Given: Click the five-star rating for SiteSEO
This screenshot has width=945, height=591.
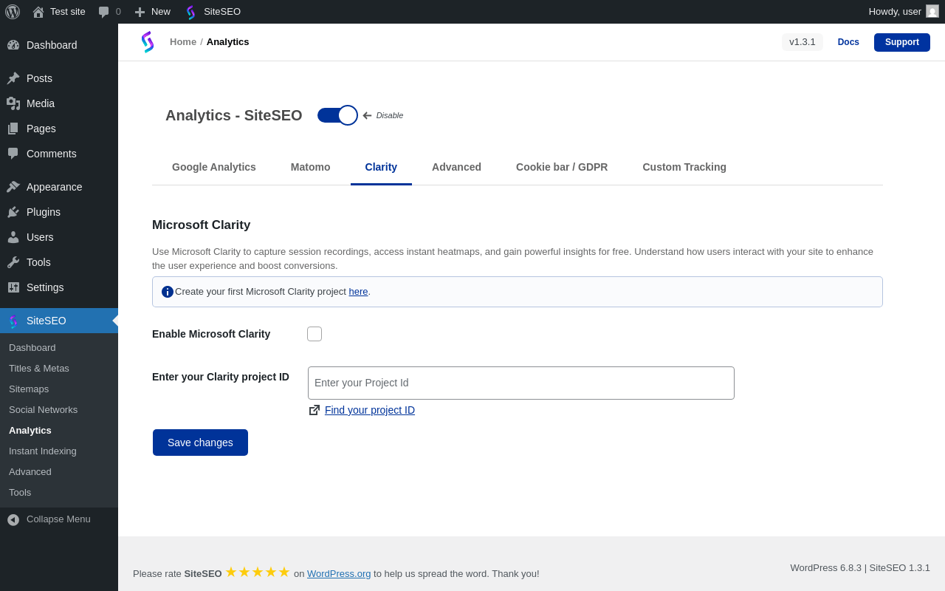Looking at the screenshot, I should click(258, 573).
